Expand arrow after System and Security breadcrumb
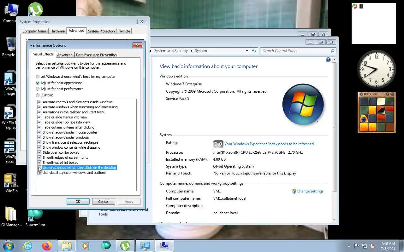404x252 pixels. point(191,51)
